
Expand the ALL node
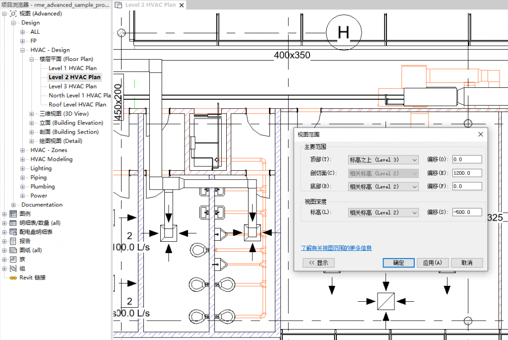(22, 32)
